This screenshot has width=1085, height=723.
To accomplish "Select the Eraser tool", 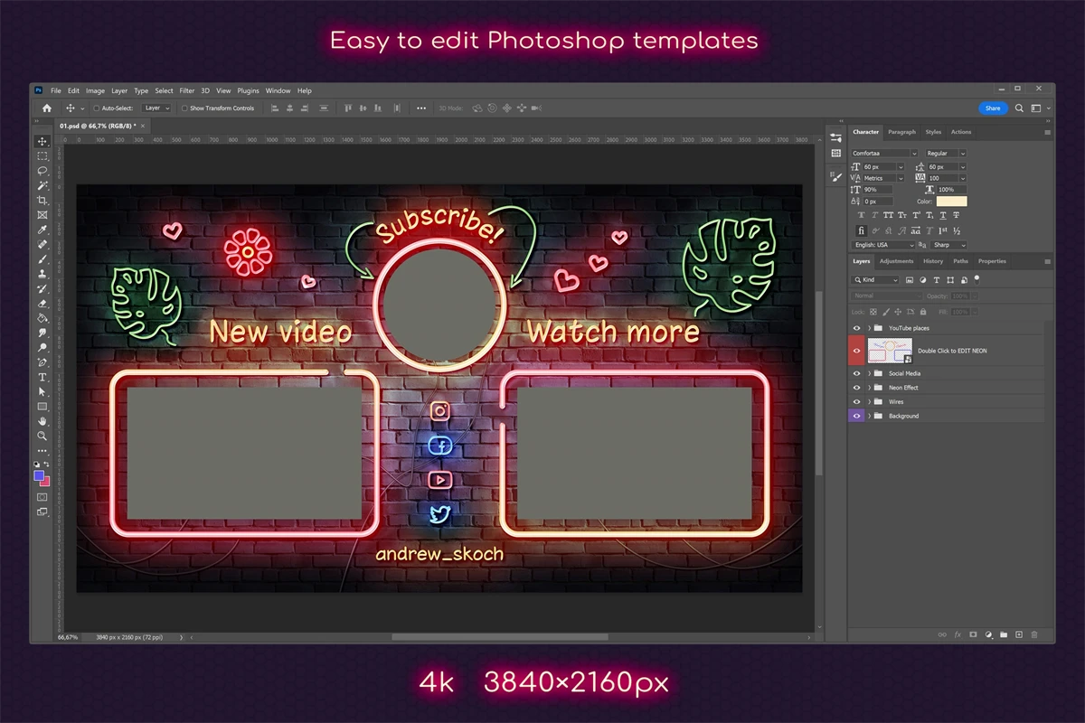I will pos(42,304).
